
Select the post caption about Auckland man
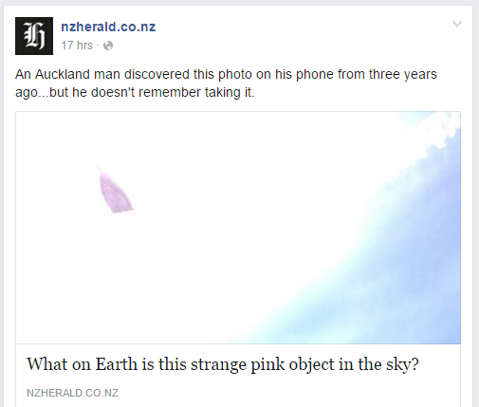point(226,83)
